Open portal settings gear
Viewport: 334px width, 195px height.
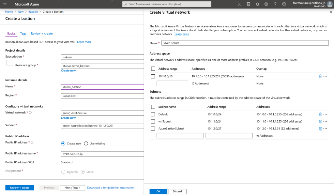coord(266,4)
